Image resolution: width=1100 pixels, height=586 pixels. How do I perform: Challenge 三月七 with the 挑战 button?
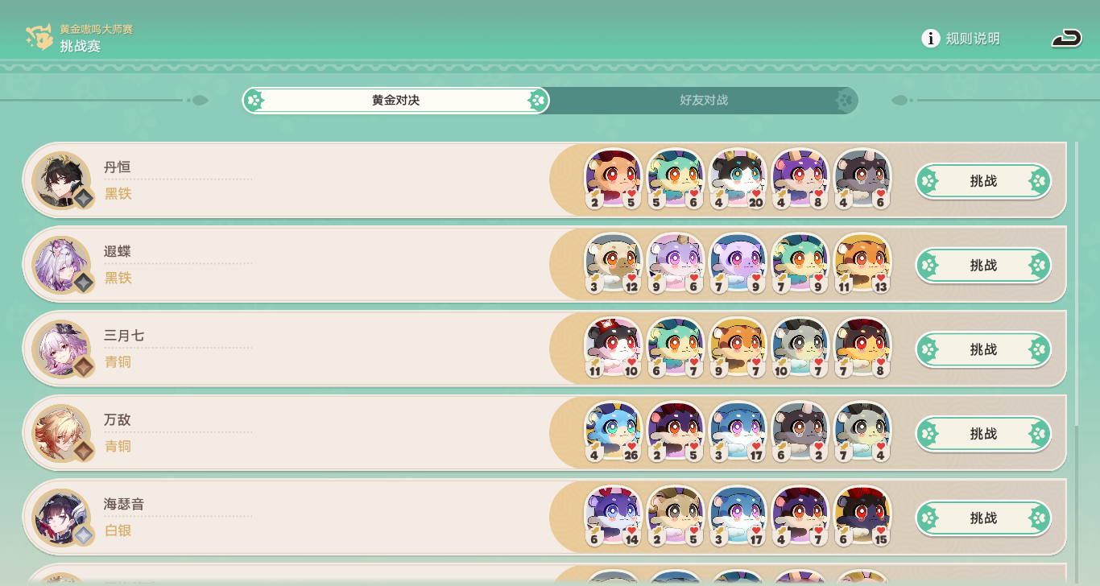(x=983, y=349)
